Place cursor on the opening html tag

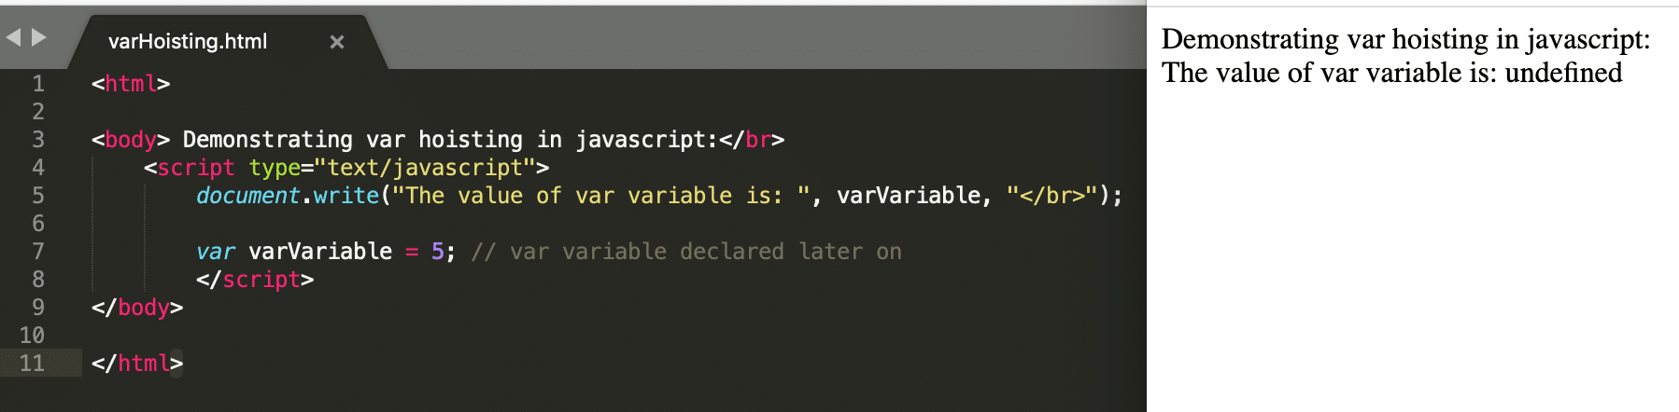(x=131, y=84)
